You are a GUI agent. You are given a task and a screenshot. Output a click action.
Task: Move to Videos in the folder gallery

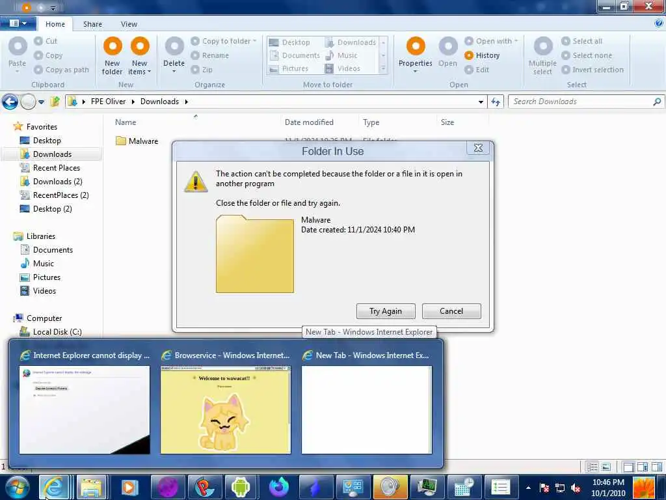point(342,68)
